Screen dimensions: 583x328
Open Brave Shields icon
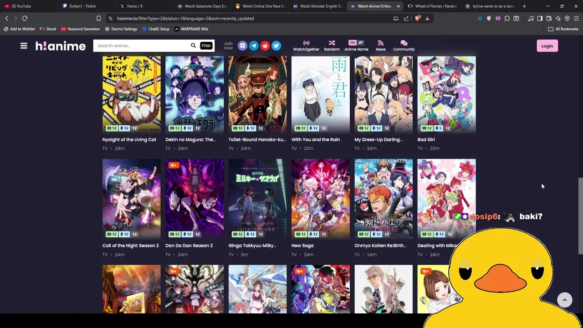(418, 18)
